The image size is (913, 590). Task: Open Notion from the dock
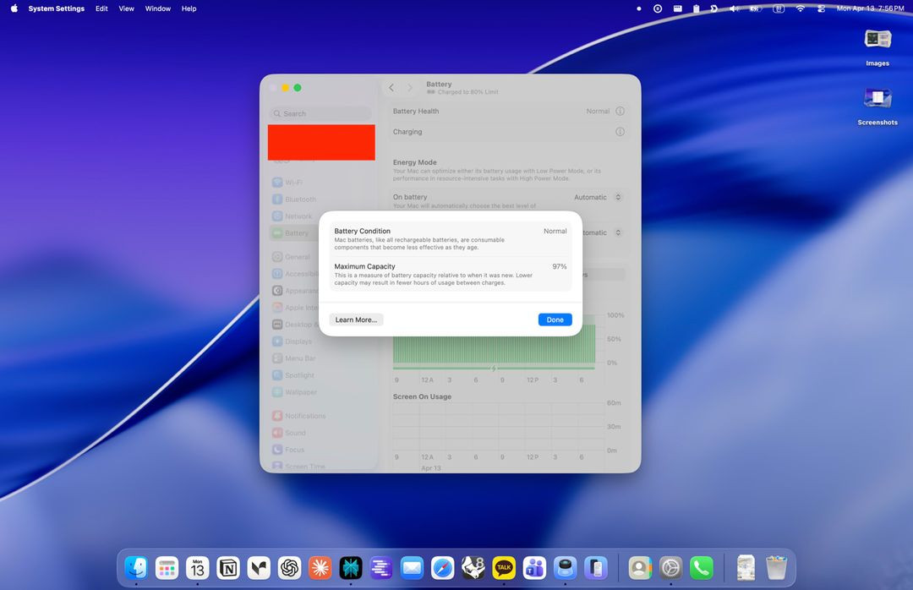tap(228, 568)
